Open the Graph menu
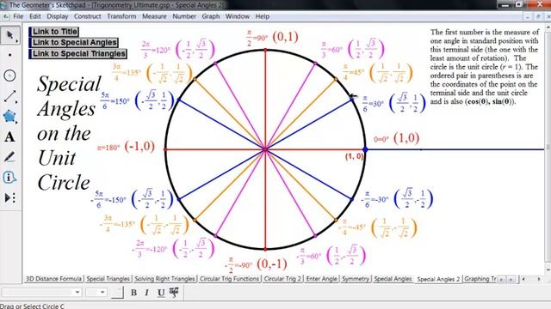Viewport: 551px width, 309px height. coord(210,16)
